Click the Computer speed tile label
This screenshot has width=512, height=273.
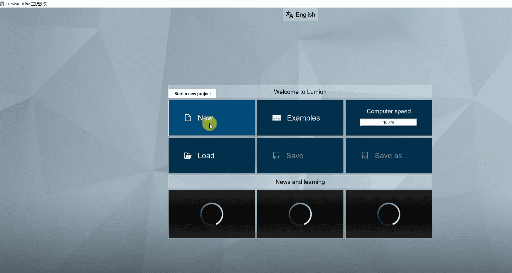coord(389,111)
